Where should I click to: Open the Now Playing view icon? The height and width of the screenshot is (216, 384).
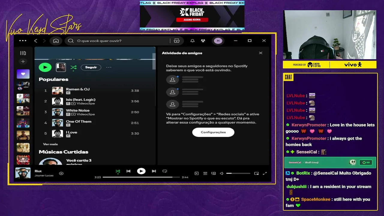[197, 173]
